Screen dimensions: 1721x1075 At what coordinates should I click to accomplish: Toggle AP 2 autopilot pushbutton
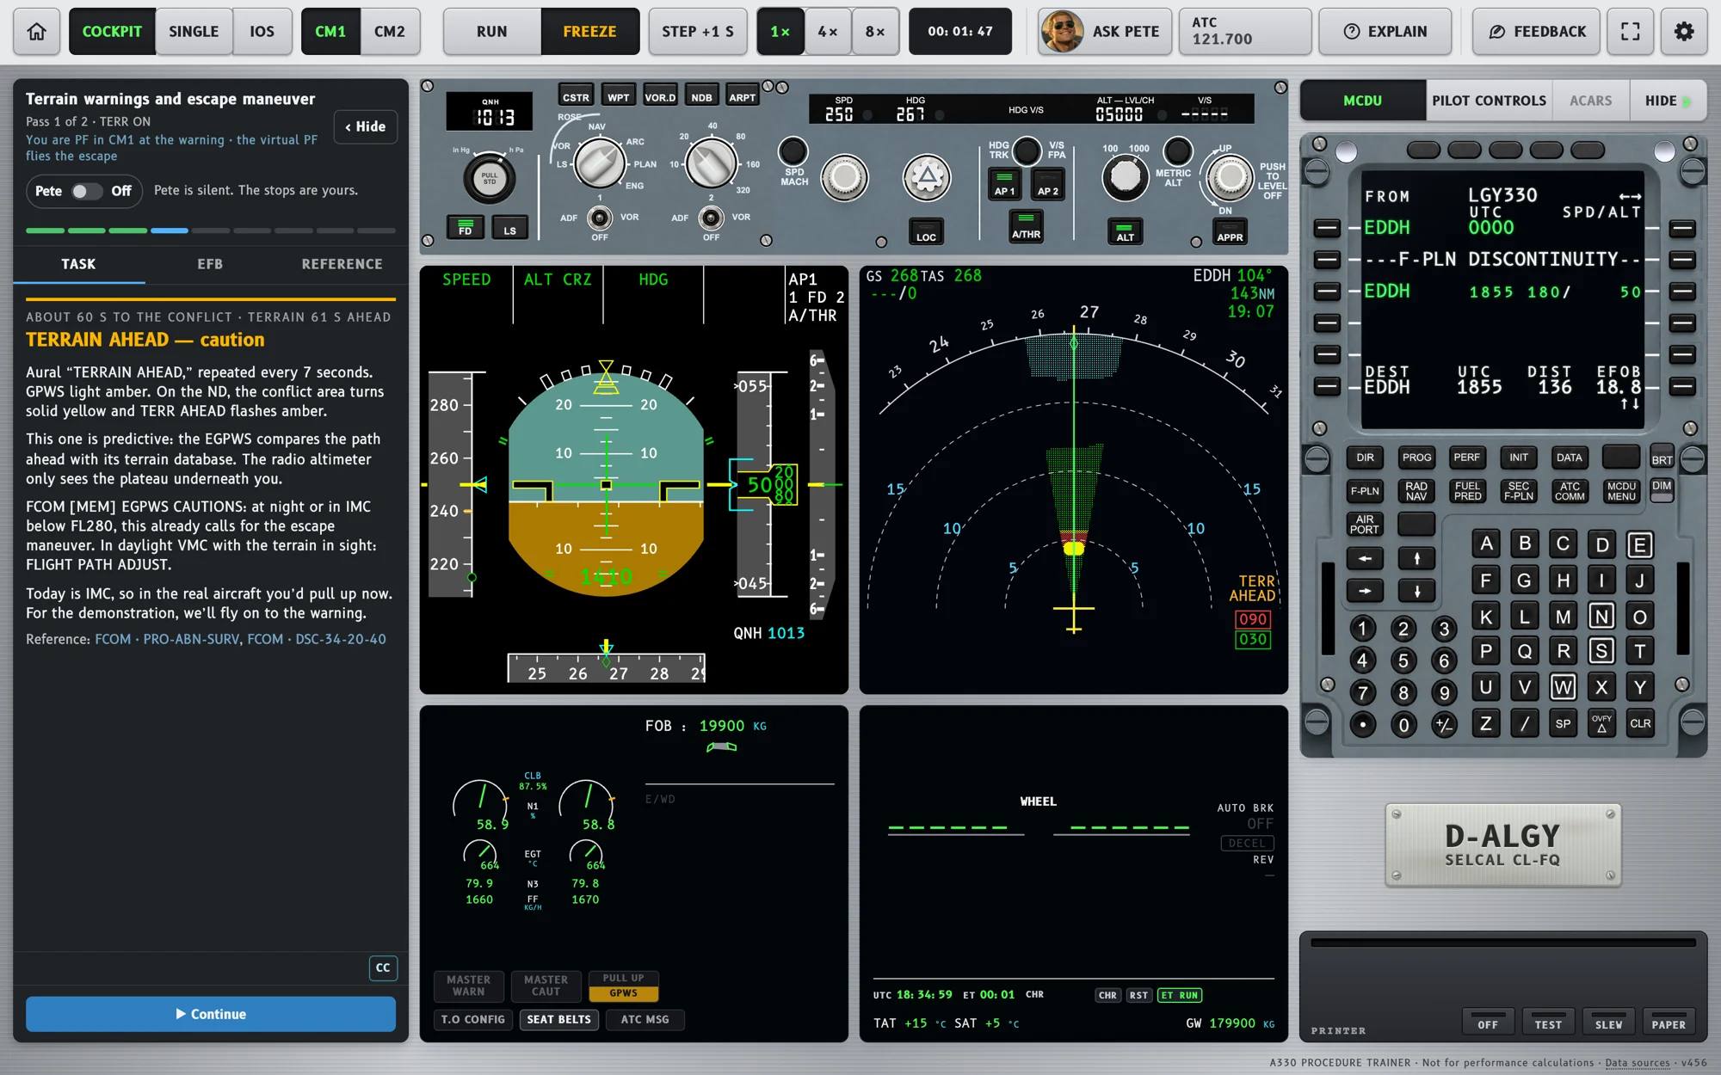click(x=1047, y=184)
